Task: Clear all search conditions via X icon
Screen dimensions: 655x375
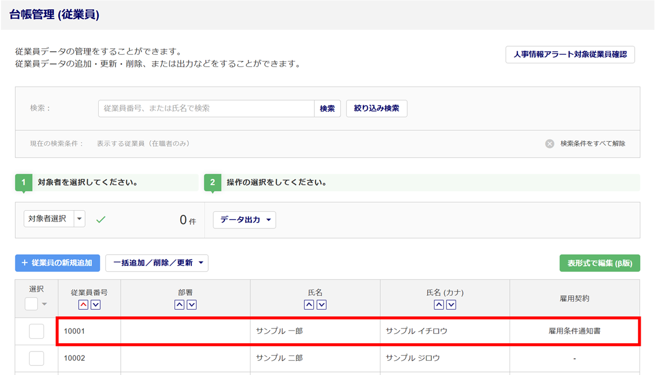Action: point(550,144)
